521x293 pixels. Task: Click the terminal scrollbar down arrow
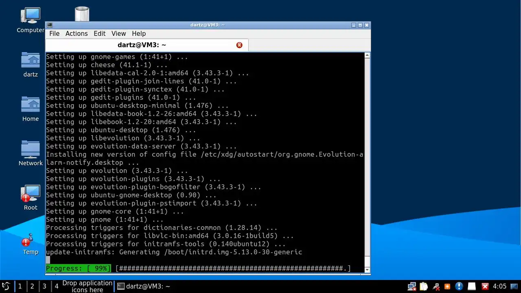point(367,269)
